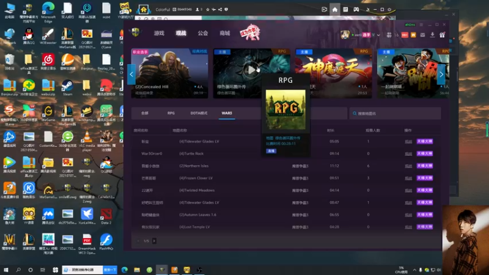Image resolution: width=489 pixels, height=275 pixels.
Task: Click the share icon in top toolbar
Action: tap(220, 9)
